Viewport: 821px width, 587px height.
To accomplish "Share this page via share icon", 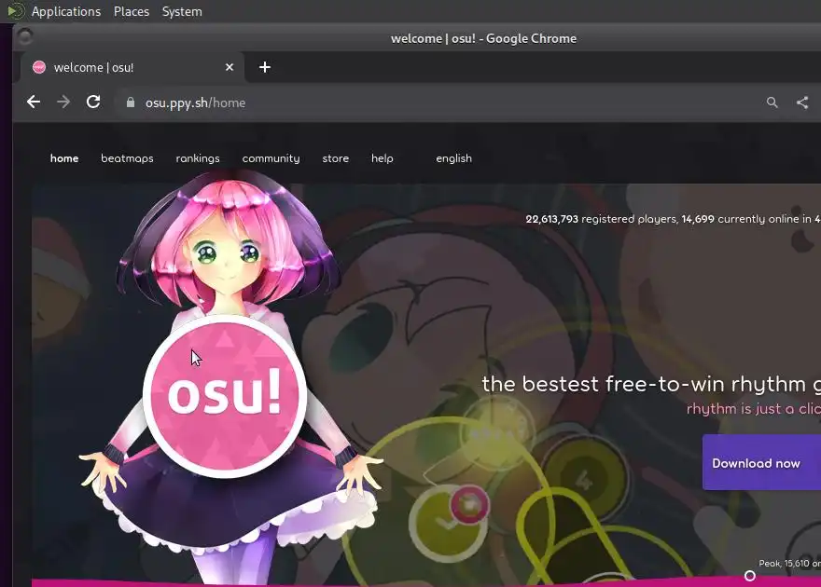I will (802, 102).
